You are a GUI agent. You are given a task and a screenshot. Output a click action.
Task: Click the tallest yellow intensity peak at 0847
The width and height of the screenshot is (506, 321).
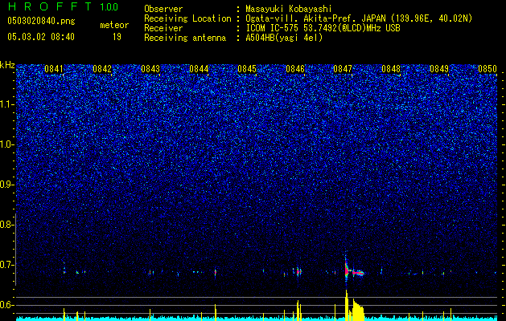pyautogui.click(x=346, y=305)
